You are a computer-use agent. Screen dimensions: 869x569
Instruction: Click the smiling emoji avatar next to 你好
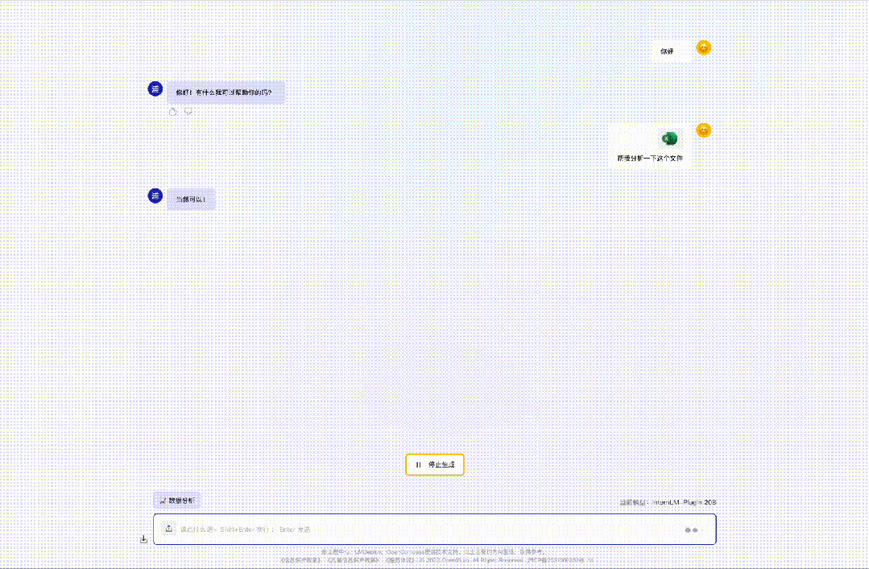coord(703,47)
